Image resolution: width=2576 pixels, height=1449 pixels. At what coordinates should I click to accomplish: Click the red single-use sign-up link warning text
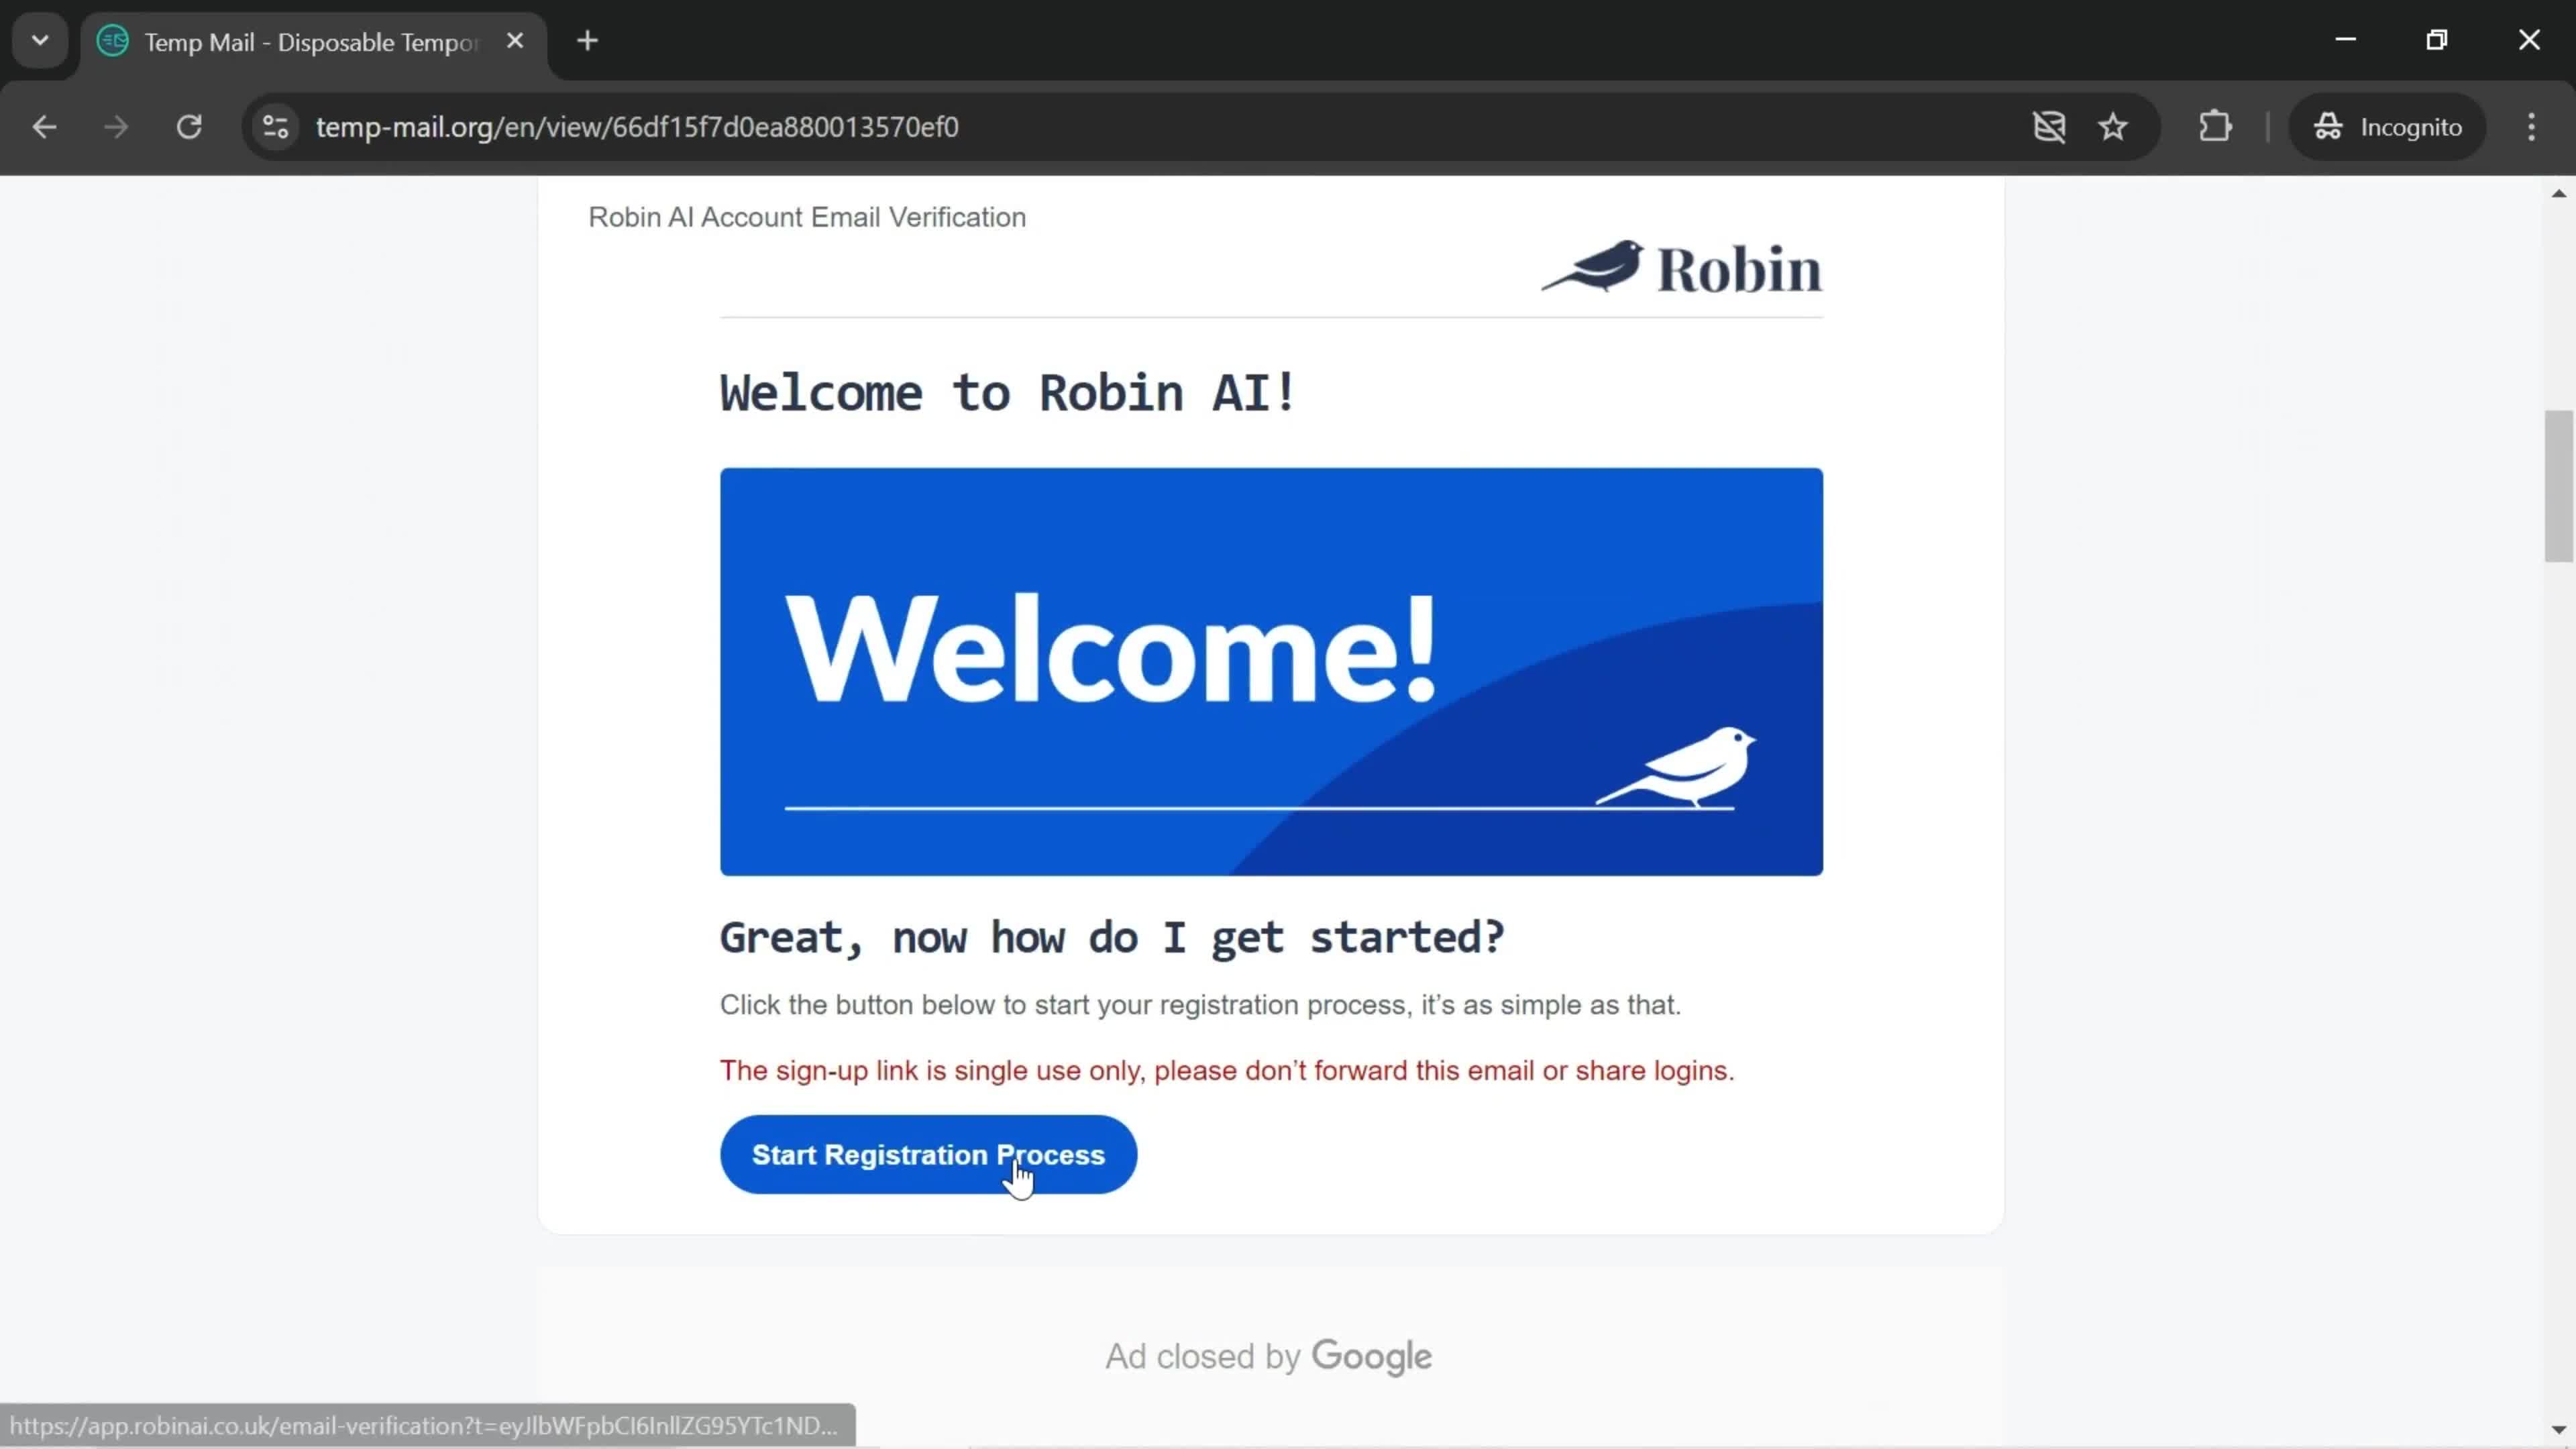(x=1227, y=1070)
